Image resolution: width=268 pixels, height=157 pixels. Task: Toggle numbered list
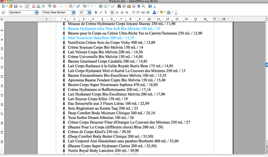pos(133,12)
